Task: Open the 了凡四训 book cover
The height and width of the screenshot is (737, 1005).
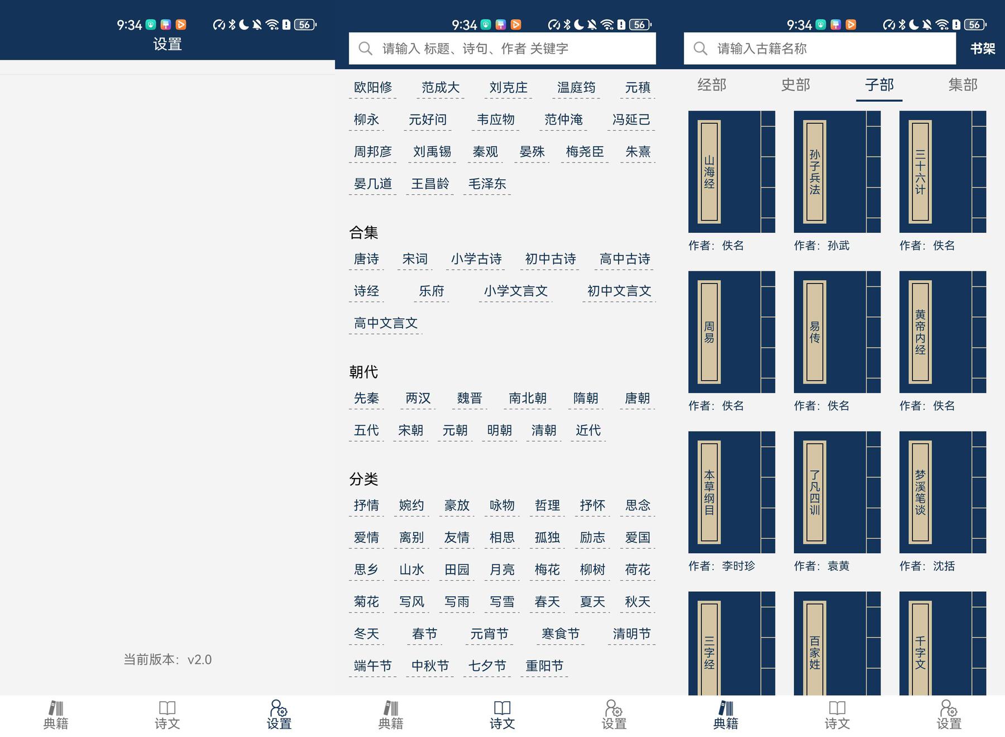Action: (837, 492)
